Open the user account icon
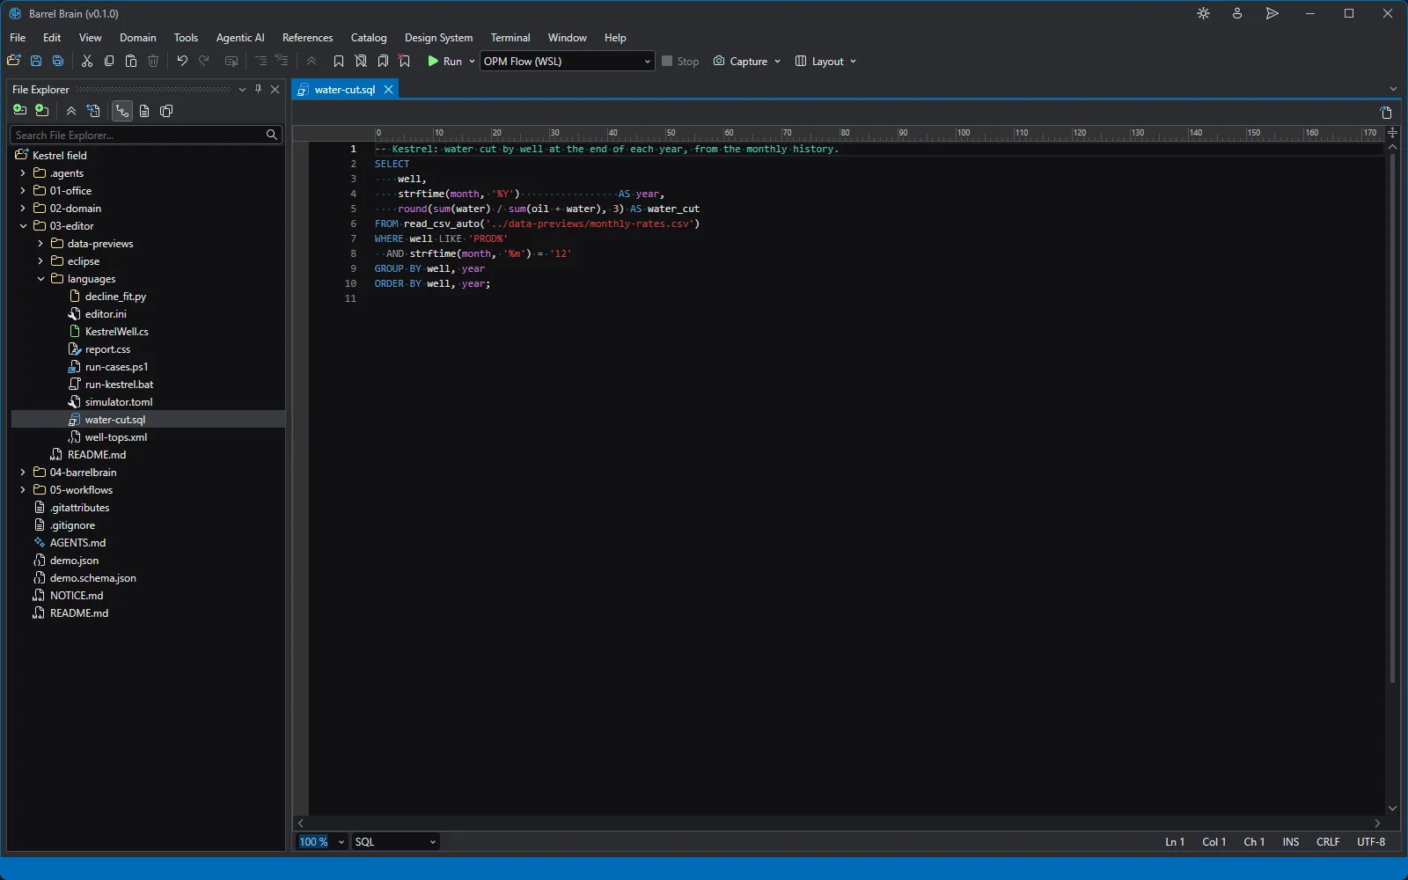Viewport: 1408px width, 880px height. coord(1237,13)
